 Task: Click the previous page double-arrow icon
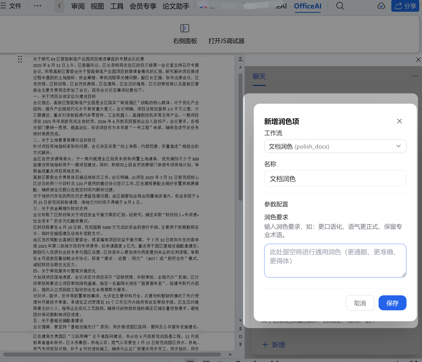[240, 329]
